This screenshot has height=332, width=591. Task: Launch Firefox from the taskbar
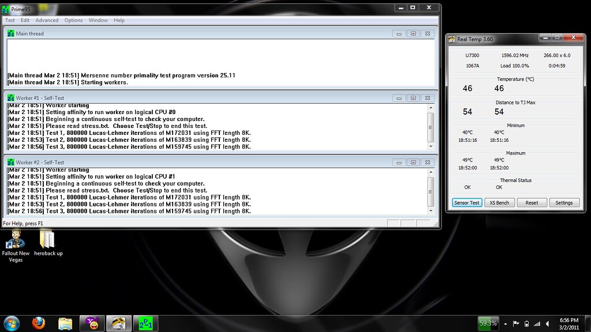click(x=39, y=323)
